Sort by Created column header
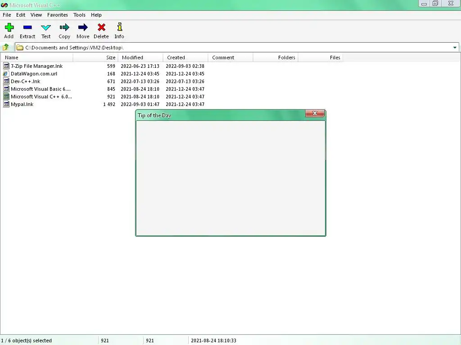The image size is (461, 345). coord(185,57)
